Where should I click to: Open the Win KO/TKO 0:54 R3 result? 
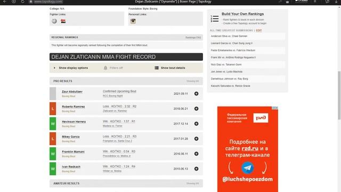click(119, 151)
